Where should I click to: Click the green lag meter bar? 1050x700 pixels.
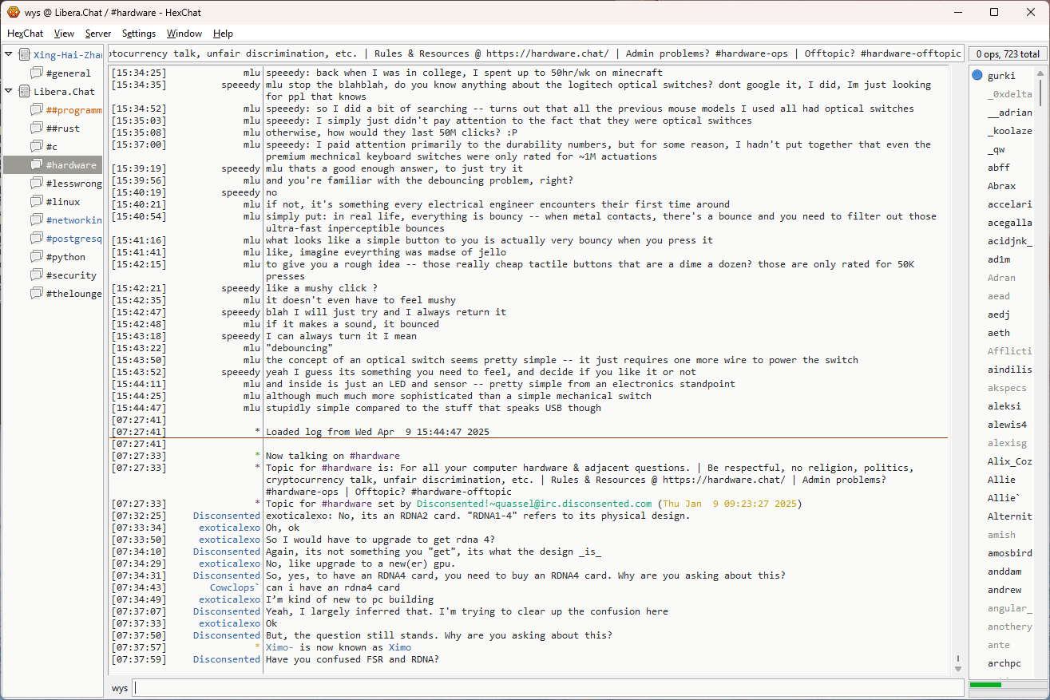pyautogui.click(x=985, y=685)
